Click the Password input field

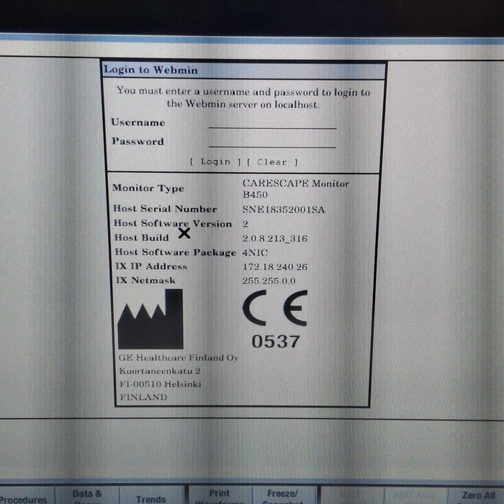(273, 142)
